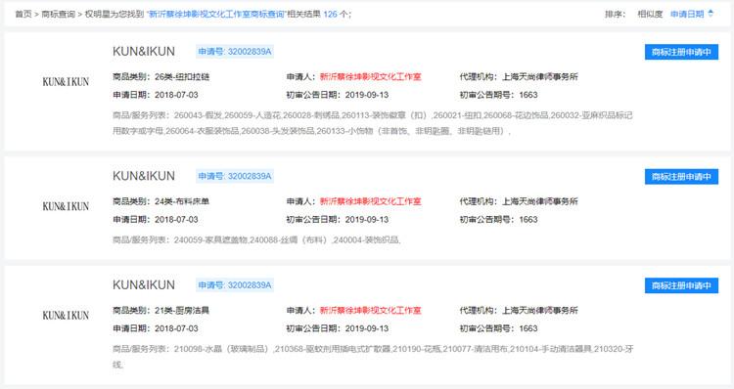Click 商标注册申请中 button for 21类 record
734x389 pixels.
(x=681, y=285)
